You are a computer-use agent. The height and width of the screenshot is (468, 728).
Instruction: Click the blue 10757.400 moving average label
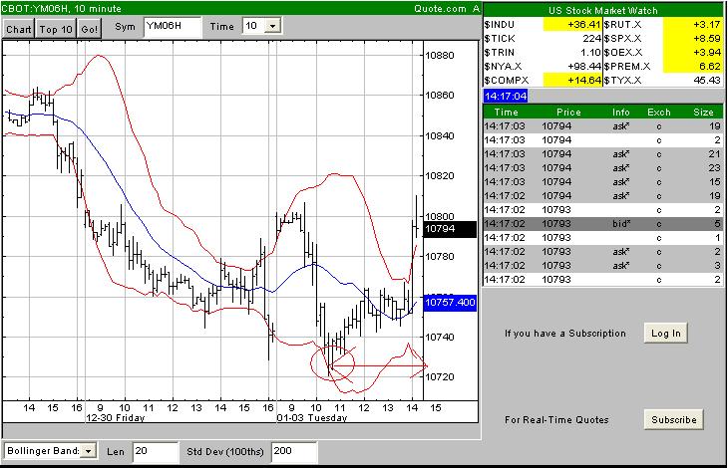tap(450, 303)
